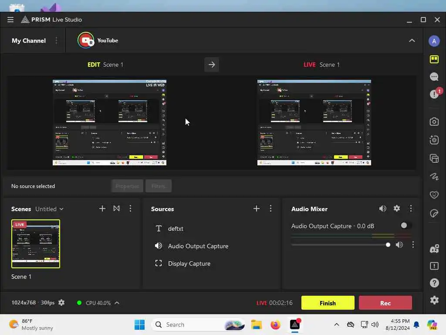Open the Audio Mixer settings gear
The width and height of the screenshot is (446, 335).
tap(397, 209)
